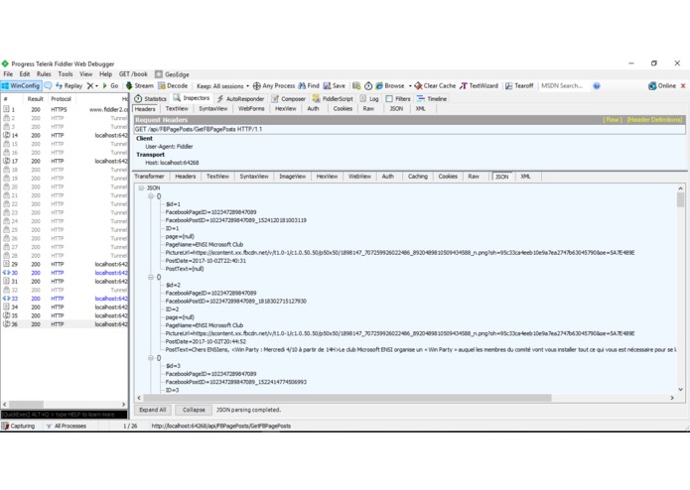The image size is (690, 490).
Task: Open the Rules menu
Action: pyautogui.click(x=44, y=74)
